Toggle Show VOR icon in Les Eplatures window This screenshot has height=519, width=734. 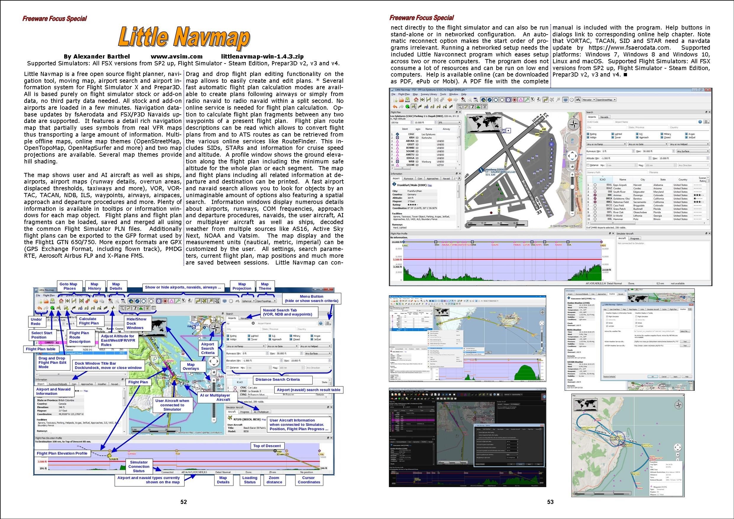click(x=509, y=100)
